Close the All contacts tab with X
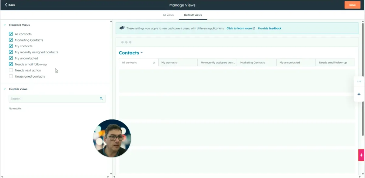Viewport: 365px width, 178px height. tap(154, 63)
